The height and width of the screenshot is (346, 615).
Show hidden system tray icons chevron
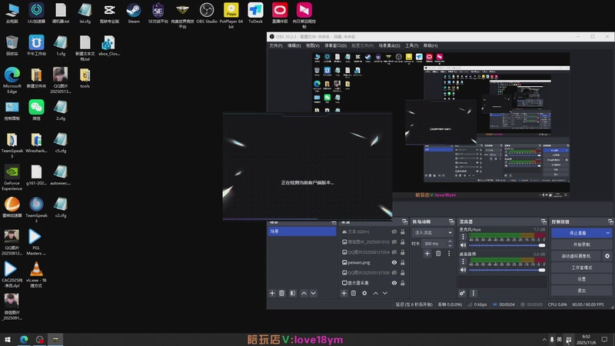point(544,340)
